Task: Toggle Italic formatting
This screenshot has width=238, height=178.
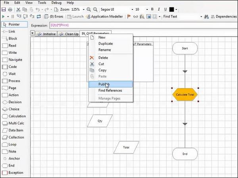Action: 159,9
